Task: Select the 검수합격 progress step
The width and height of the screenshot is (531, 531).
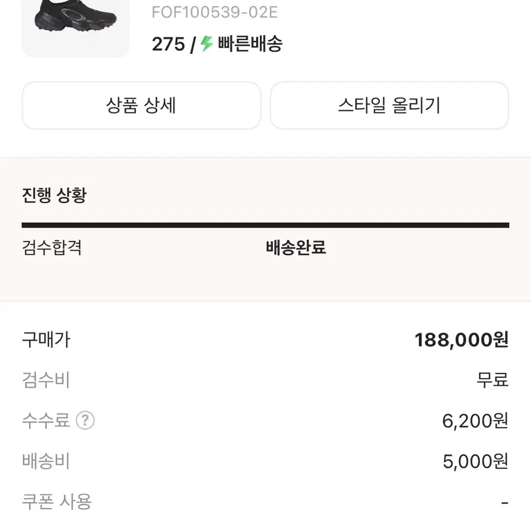Action: coord(52,248)
